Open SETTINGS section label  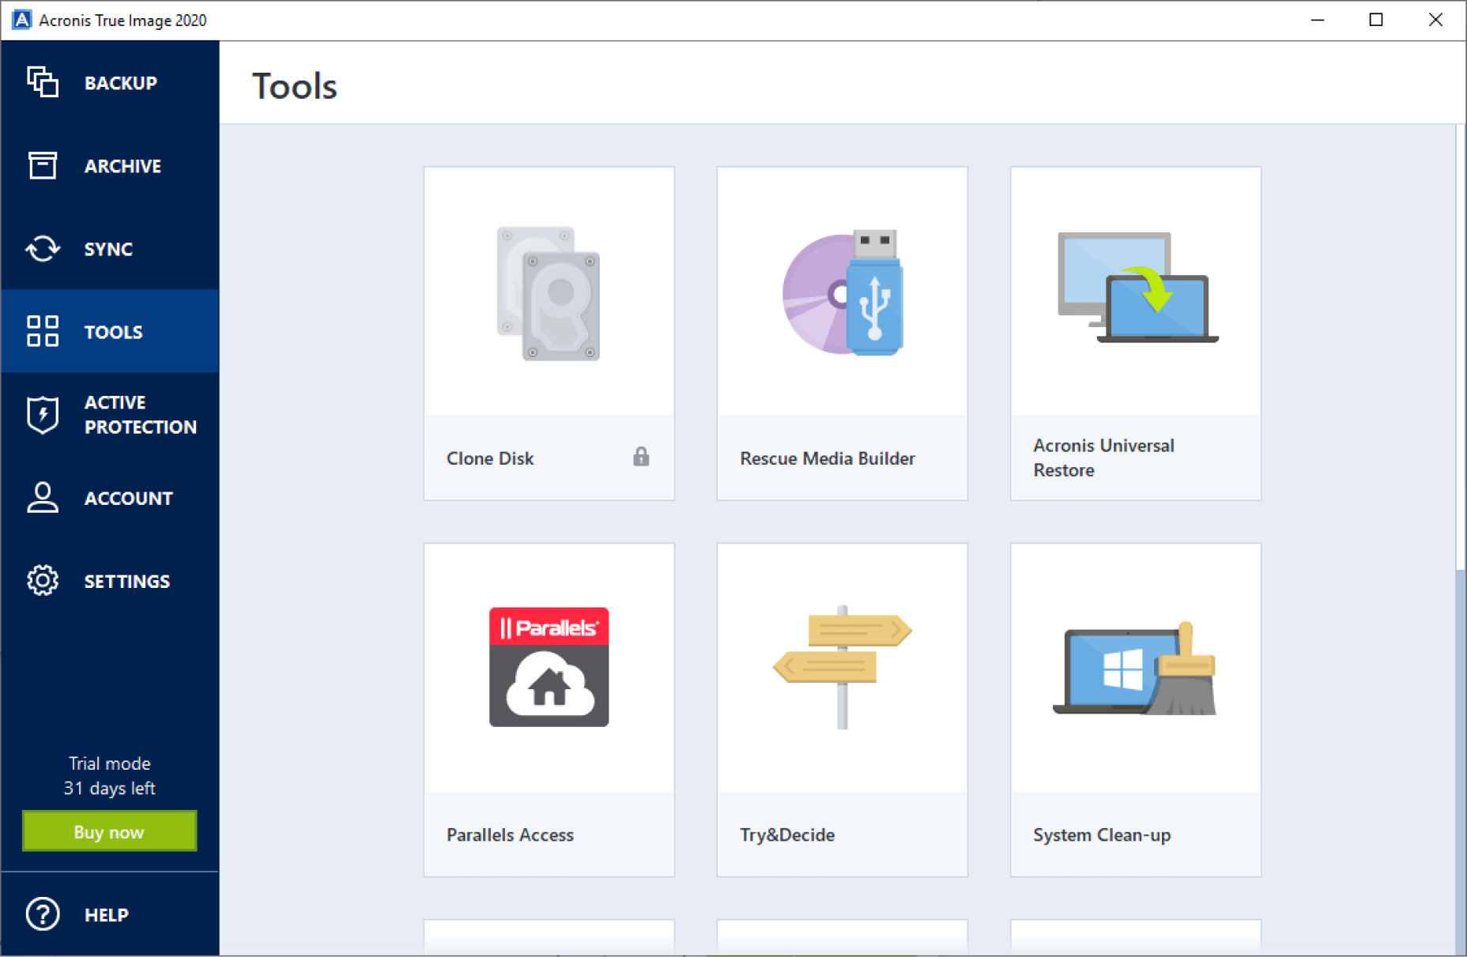[127, 582]
